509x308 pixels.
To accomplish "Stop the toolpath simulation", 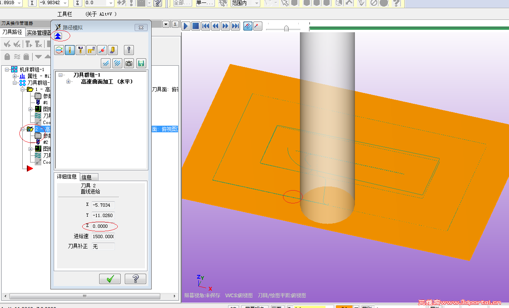I will [x=196, y=26].
